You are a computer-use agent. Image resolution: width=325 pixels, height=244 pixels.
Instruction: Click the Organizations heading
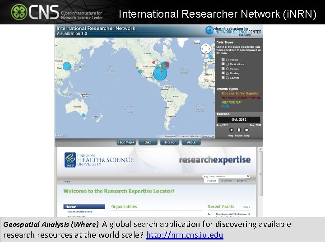coord(124,206)
